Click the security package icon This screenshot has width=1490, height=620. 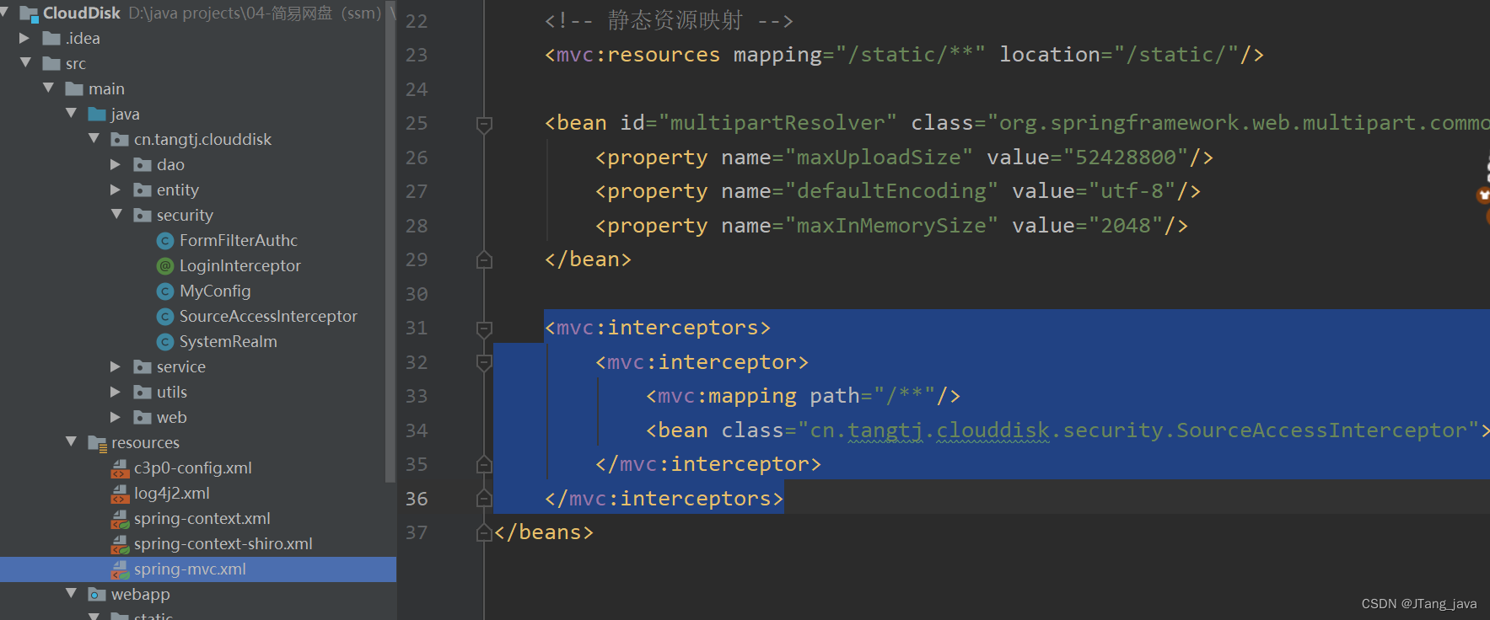143,215
